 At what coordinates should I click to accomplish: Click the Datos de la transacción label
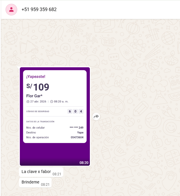tap(40, 121)
